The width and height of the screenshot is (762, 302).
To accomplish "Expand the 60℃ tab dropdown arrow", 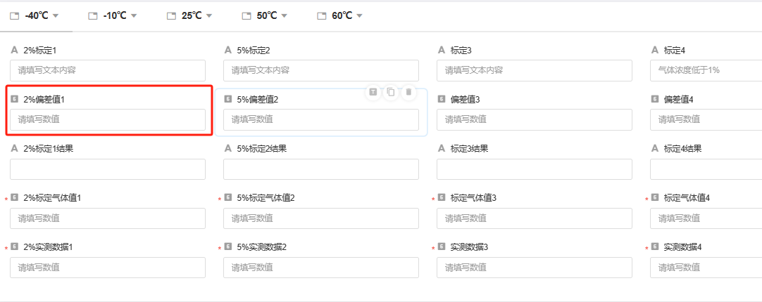I will (x=359, y=15).
